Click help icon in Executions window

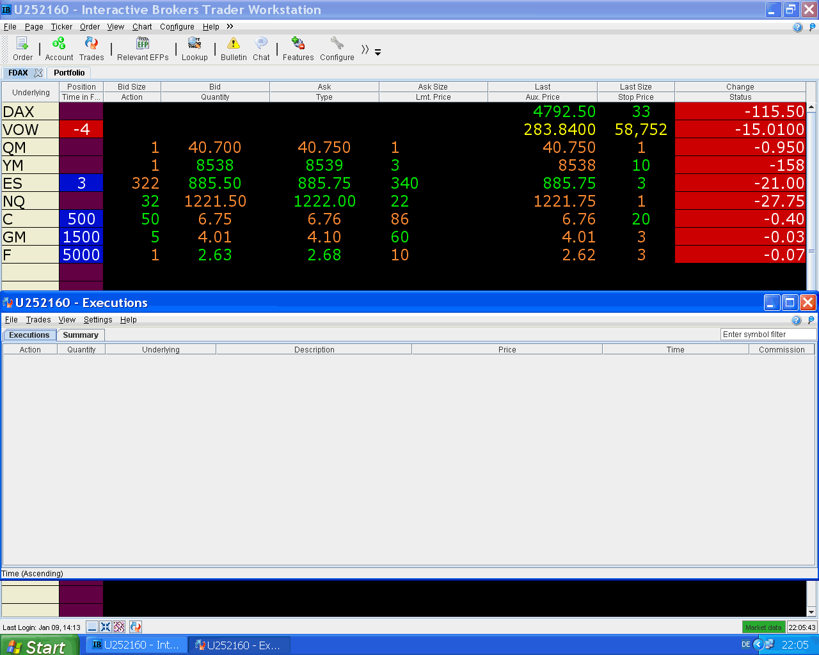pyautogui.click(x=797, y=320)
